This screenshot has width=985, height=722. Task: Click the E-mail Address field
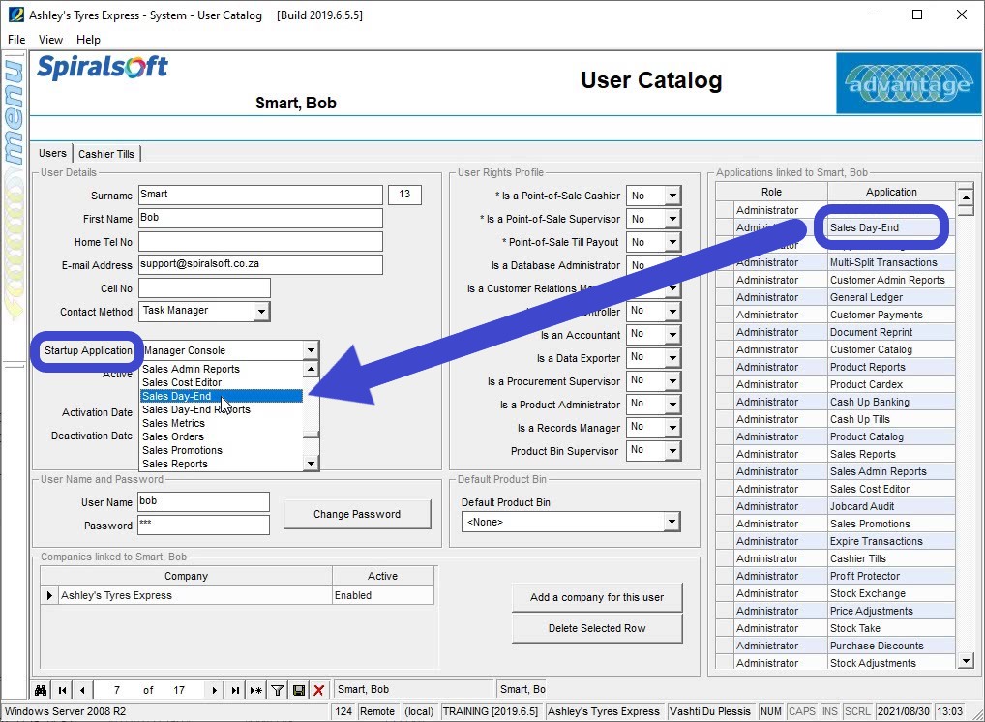[x=260, y=264]
